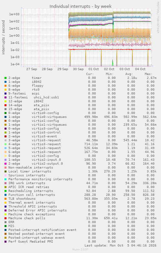
Task: Click the 'Posted-interrupt wakeup event' legend label
Action: pyautogui.click(x=37, y=238)
